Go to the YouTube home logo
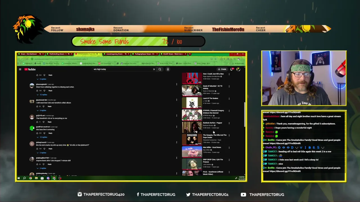Screen dimensions: 360x202 click(x=30, y=69)
